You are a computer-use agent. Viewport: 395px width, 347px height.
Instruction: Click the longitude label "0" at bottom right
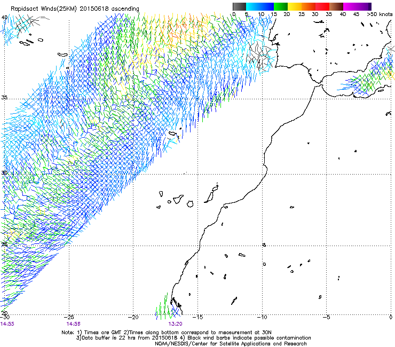[x=391, y=317]
